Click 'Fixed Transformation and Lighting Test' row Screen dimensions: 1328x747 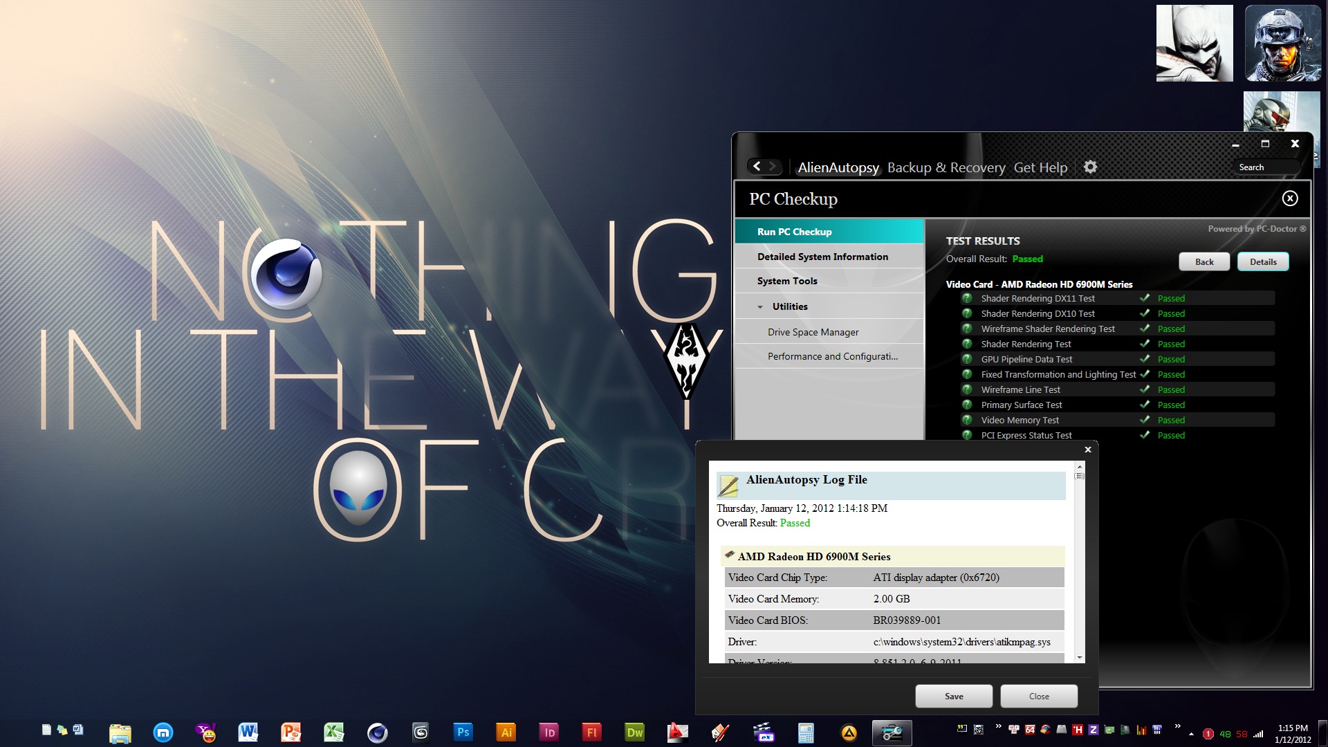click(1117, 374)
